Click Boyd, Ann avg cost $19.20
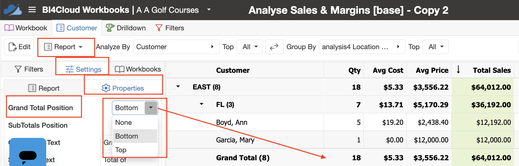The image size is (519, 166). coord(393,122)
